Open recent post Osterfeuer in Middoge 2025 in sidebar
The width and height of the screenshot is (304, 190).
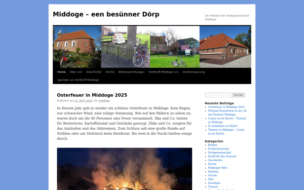(226, 107)
